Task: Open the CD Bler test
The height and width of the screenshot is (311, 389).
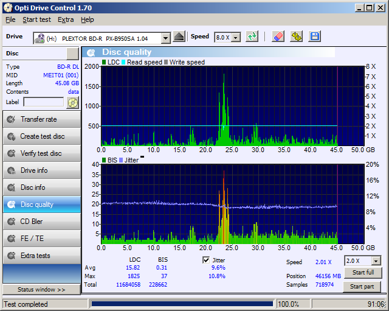Action: coord(42,222)
